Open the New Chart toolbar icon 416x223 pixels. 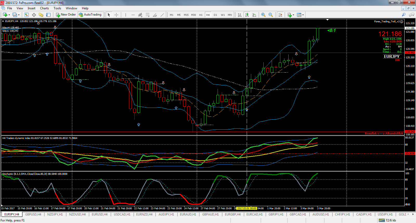(x=5, y=15)
